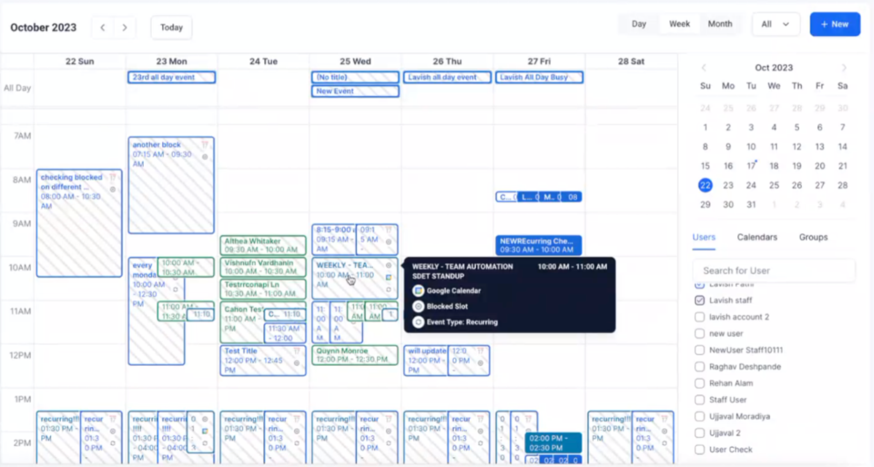The width and height of the screenshot is (874, 467).
Task: Create a new event with New button
Action: (834, 24)
